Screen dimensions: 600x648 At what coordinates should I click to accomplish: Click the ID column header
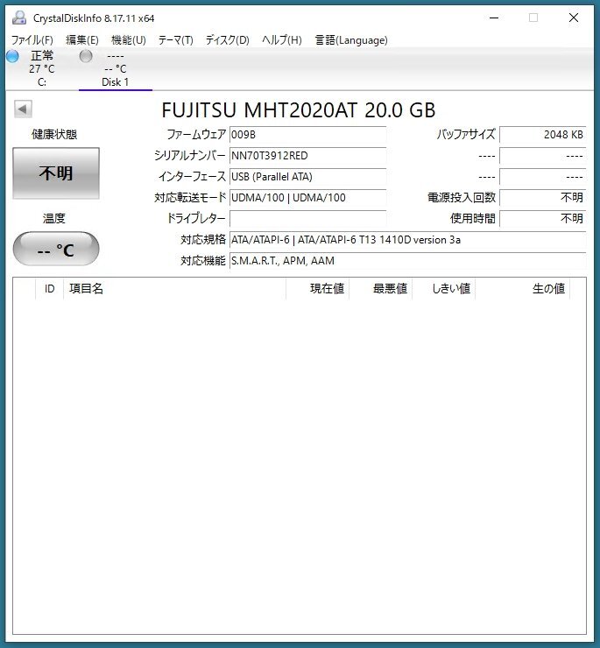click(50, 288)
